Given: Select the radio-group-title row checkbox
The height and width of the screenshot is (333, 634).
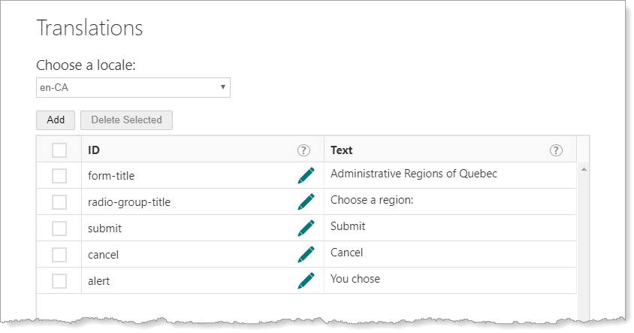Looking at the screenshot, I should click(59, 202).
